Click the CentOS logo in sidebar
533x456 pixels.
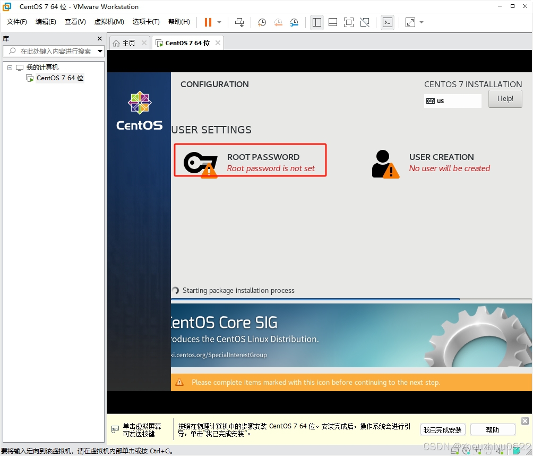(x=140, y=111)
